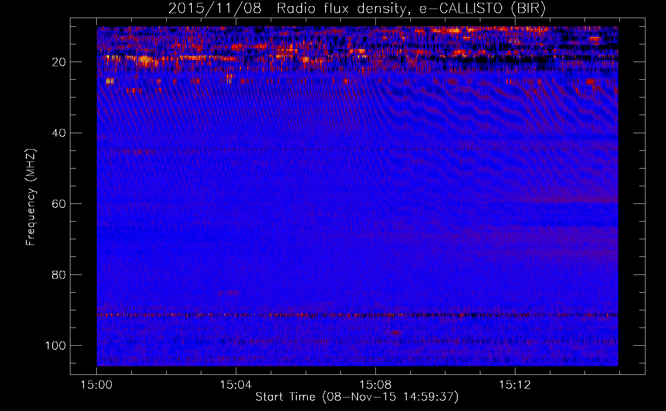Click the '15:00' time tick label

96,385
